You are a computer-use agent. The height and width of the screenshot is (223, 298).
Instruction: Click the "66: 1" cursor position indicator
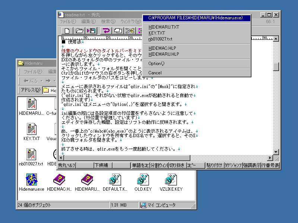(270, 22)
